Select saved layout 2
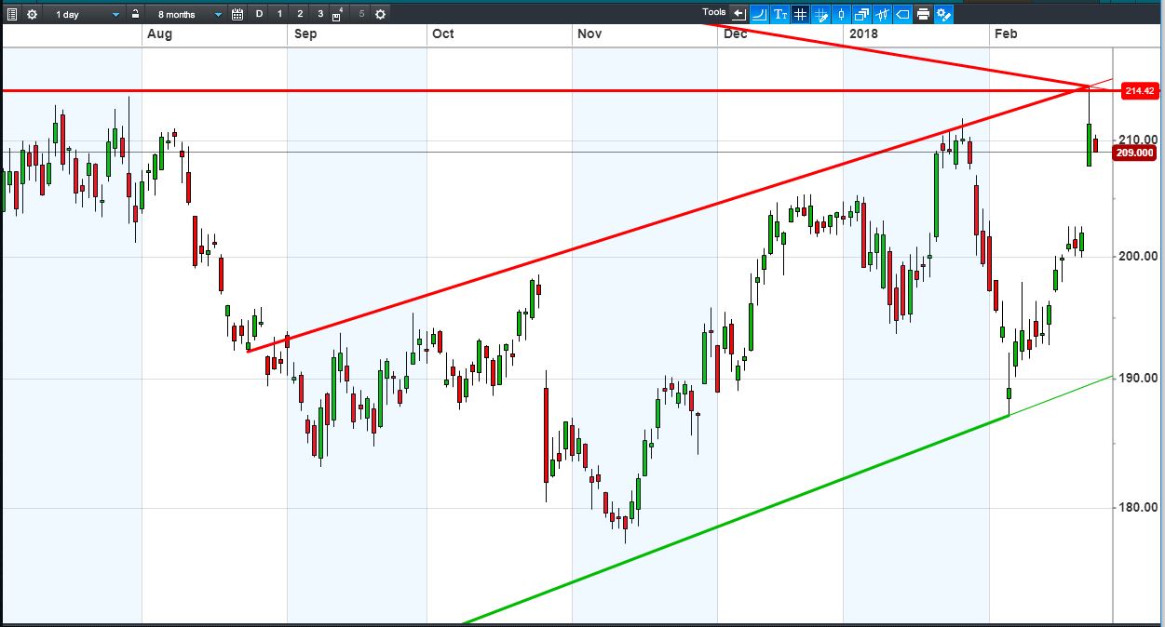 pyautogui.click(x=300, y=14)
